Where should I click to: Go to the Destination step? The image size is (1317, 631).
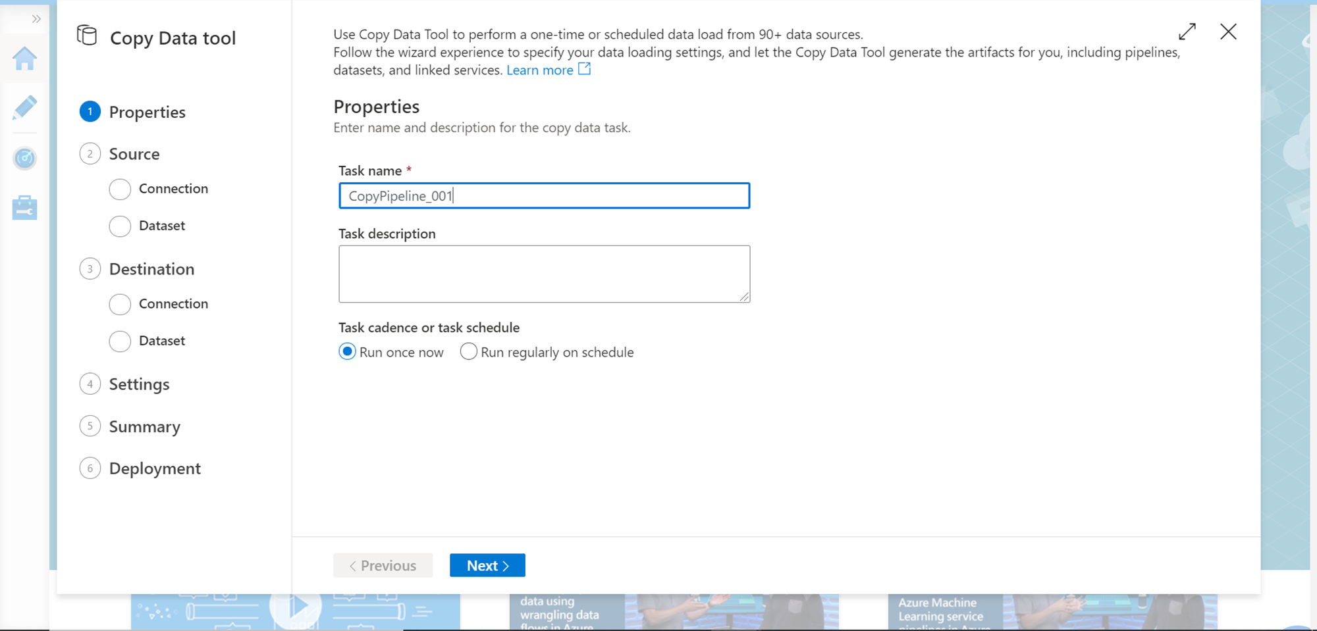(137, 269)
